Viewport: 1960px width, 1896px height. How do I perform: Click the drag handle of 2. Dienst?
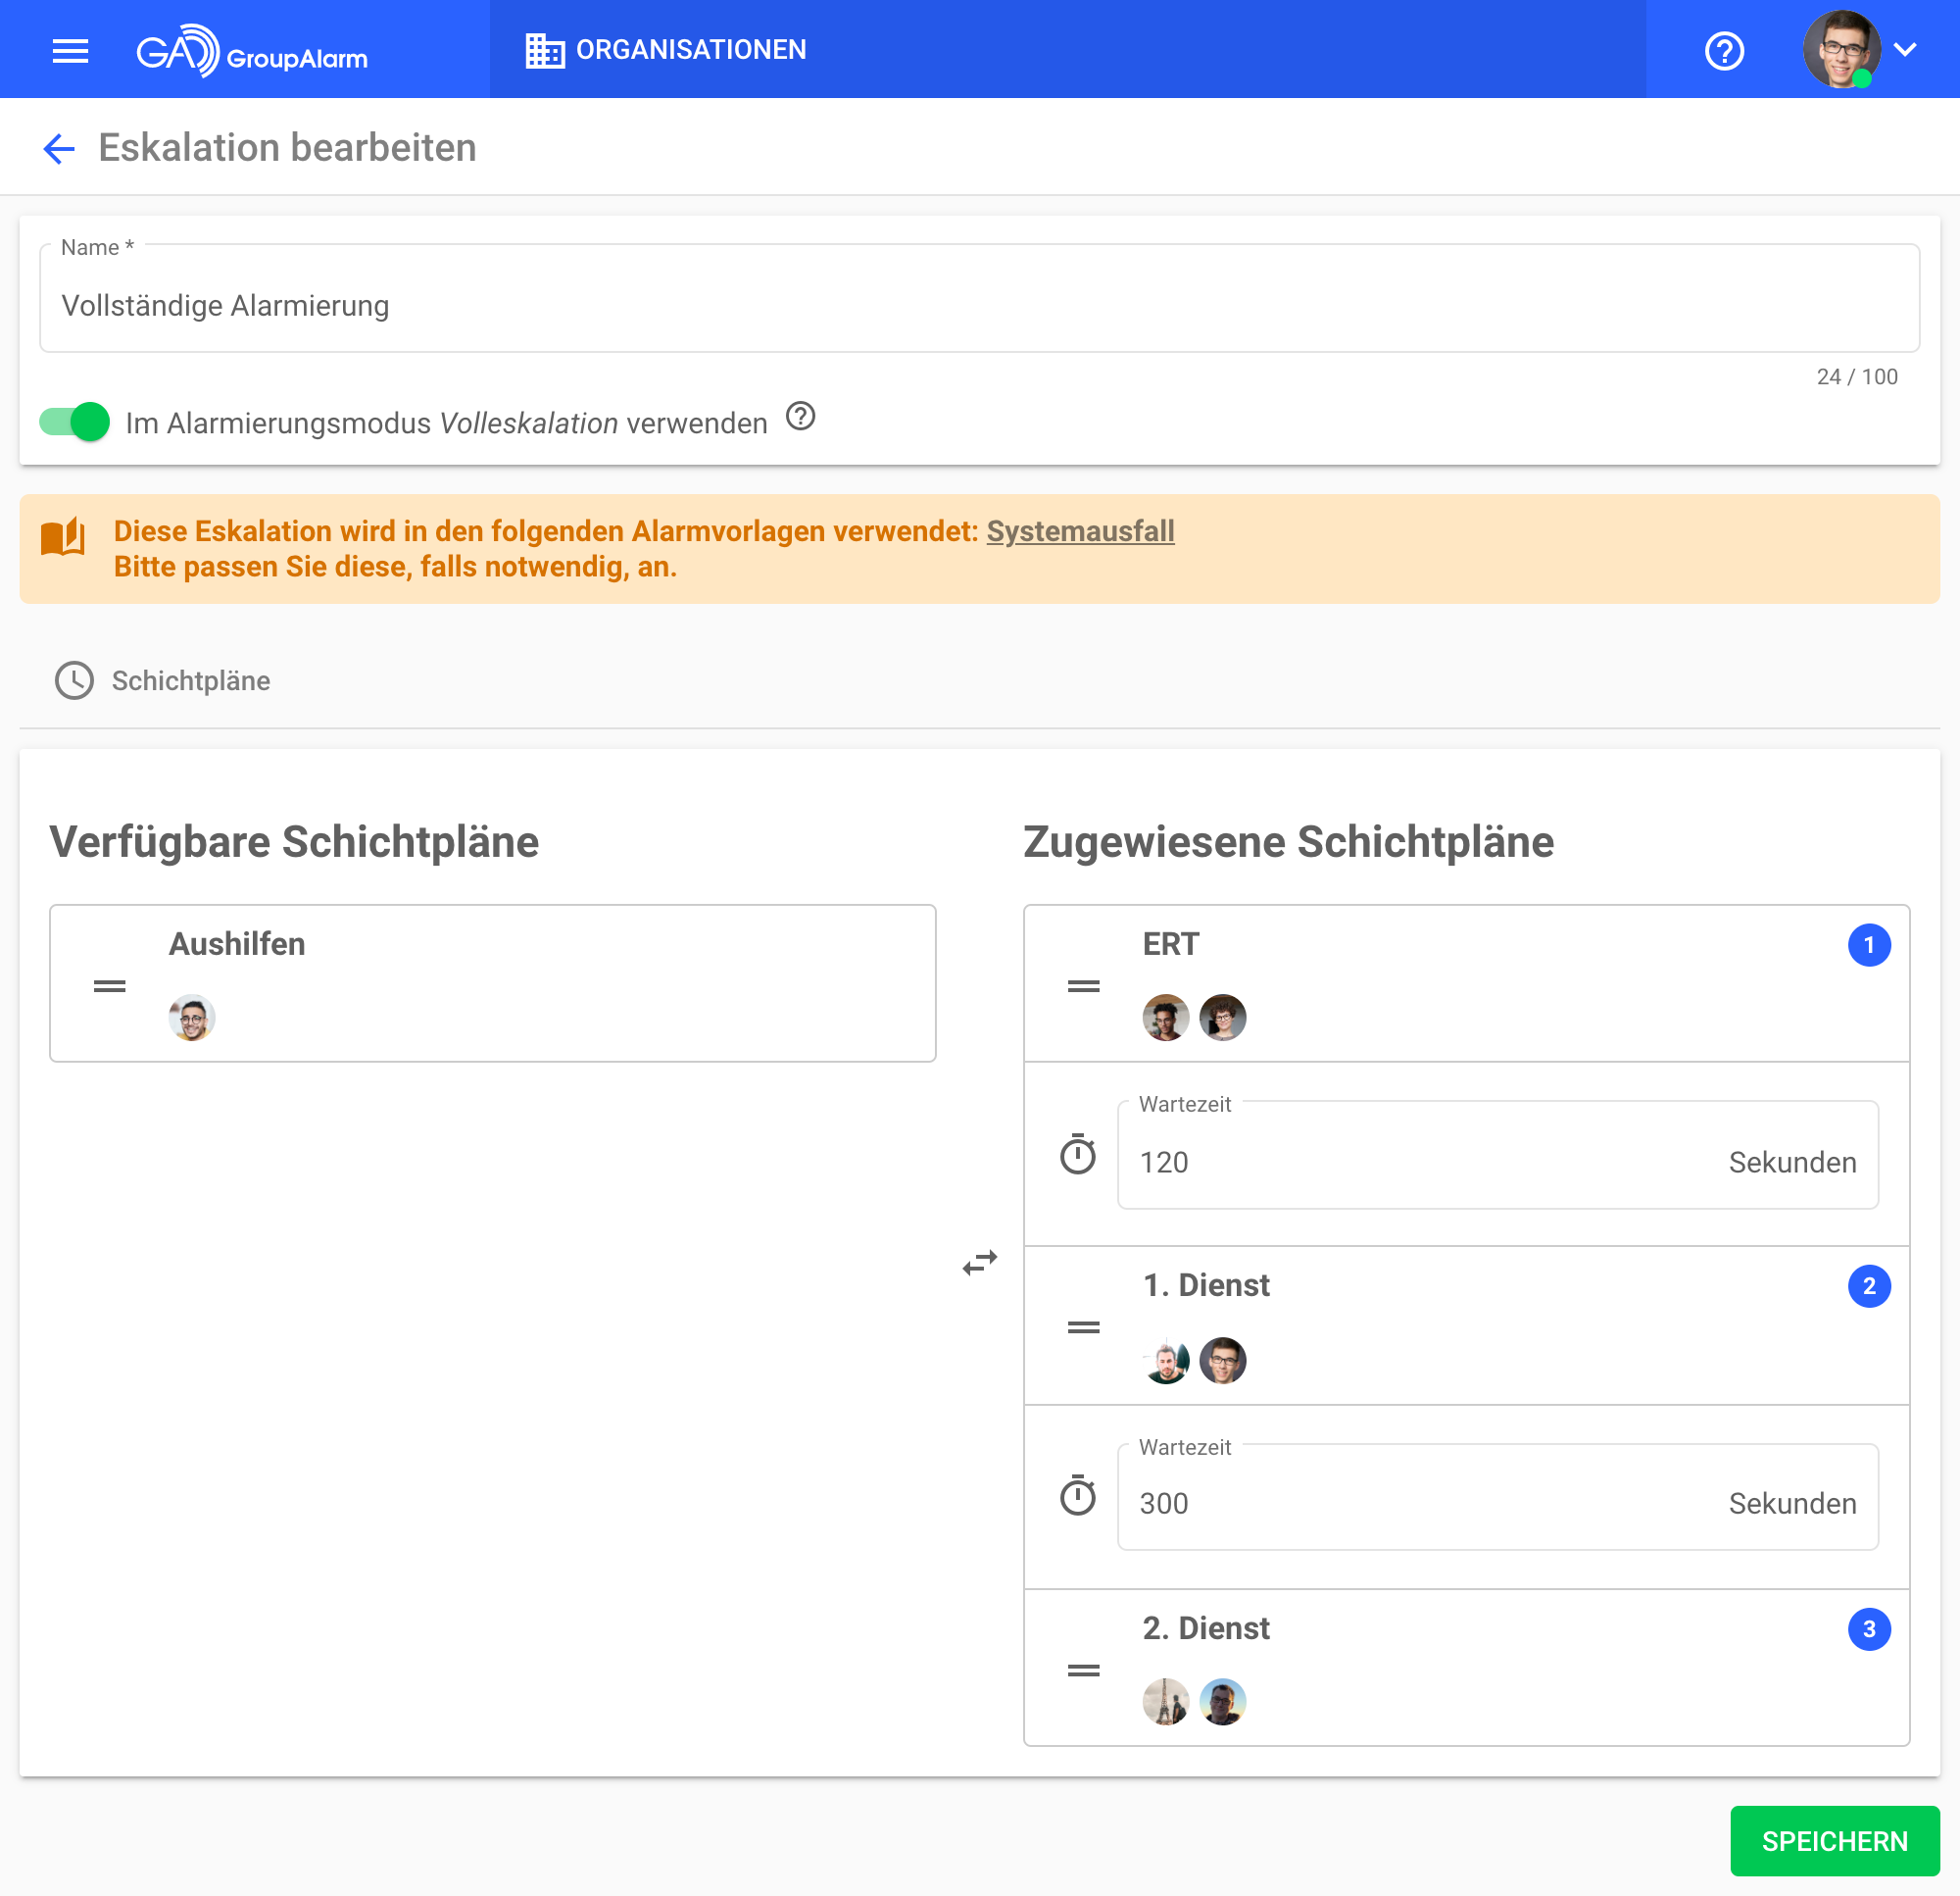pyautogui.click(x=1083, y=1670)
